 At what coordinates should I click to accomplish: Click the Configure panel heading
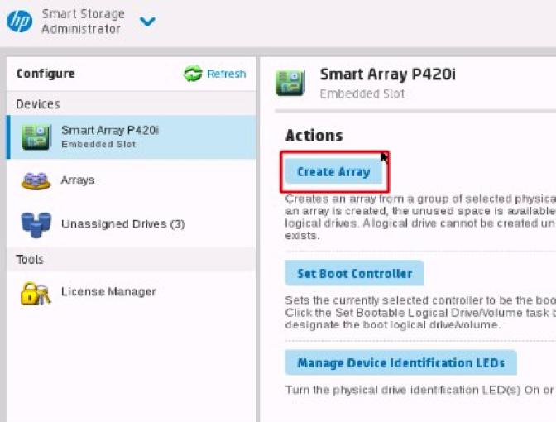pos(46,74)
